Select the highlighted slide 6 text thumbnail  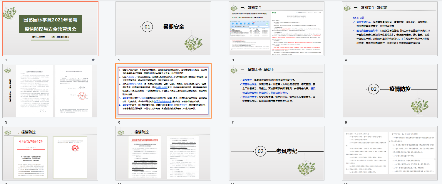(163, 91)
